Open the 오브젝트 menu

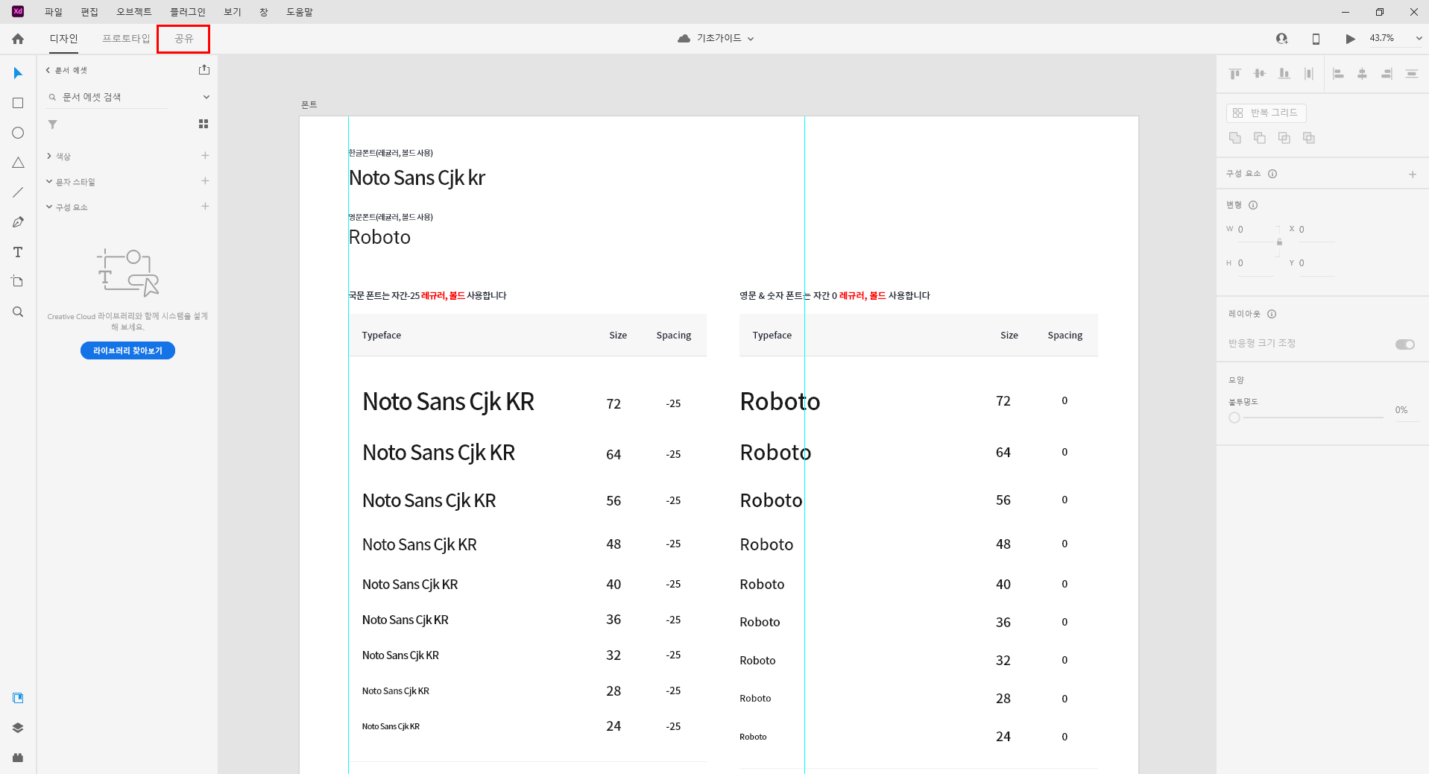click(134, 12)
